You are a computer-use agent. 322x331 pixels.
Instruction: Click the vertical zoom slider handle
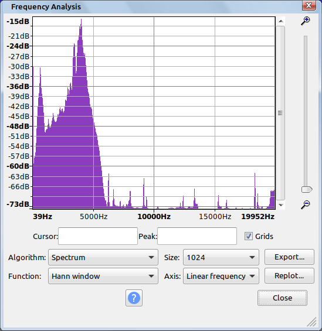tap(307, 189)
